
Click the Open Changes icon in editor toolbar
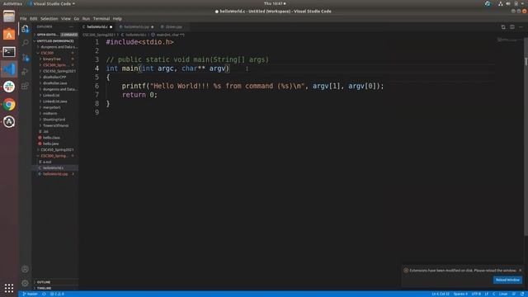coord(503,27)
